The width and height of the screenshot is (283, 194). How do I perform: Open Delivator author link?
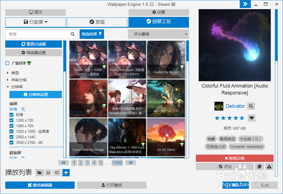[235, 106]
